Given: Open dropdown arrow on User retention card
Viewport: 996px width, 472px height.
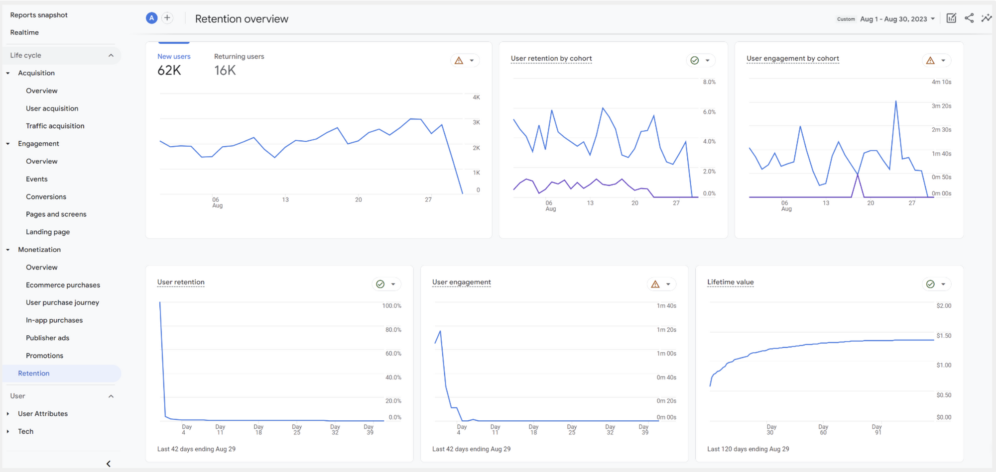Looking at the screenshot, I should click(x=393, y=284).
